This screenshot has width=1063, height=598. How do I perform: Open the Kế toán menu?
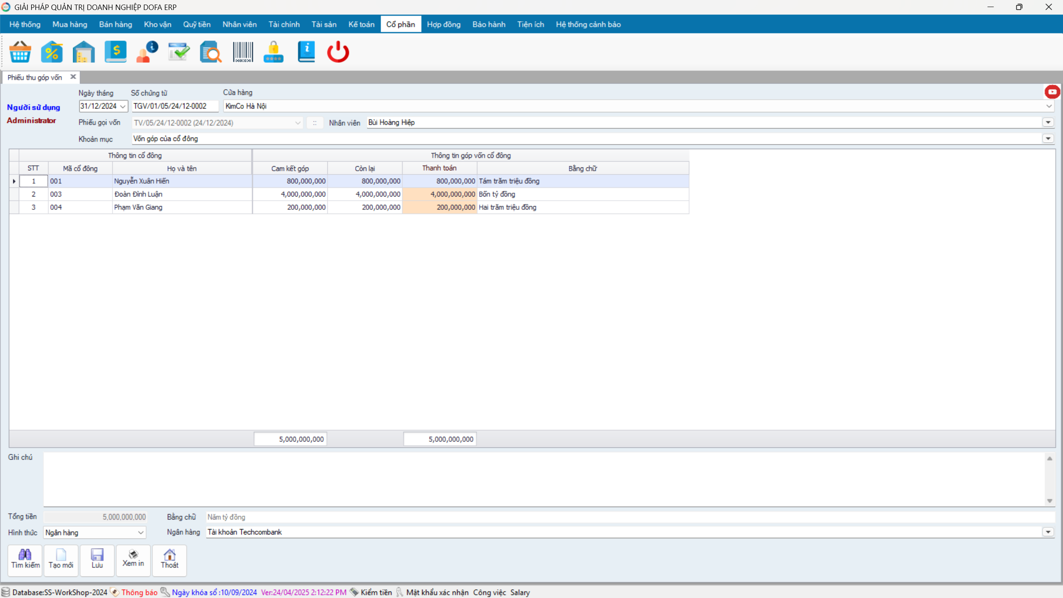click(x=361, y=25)
